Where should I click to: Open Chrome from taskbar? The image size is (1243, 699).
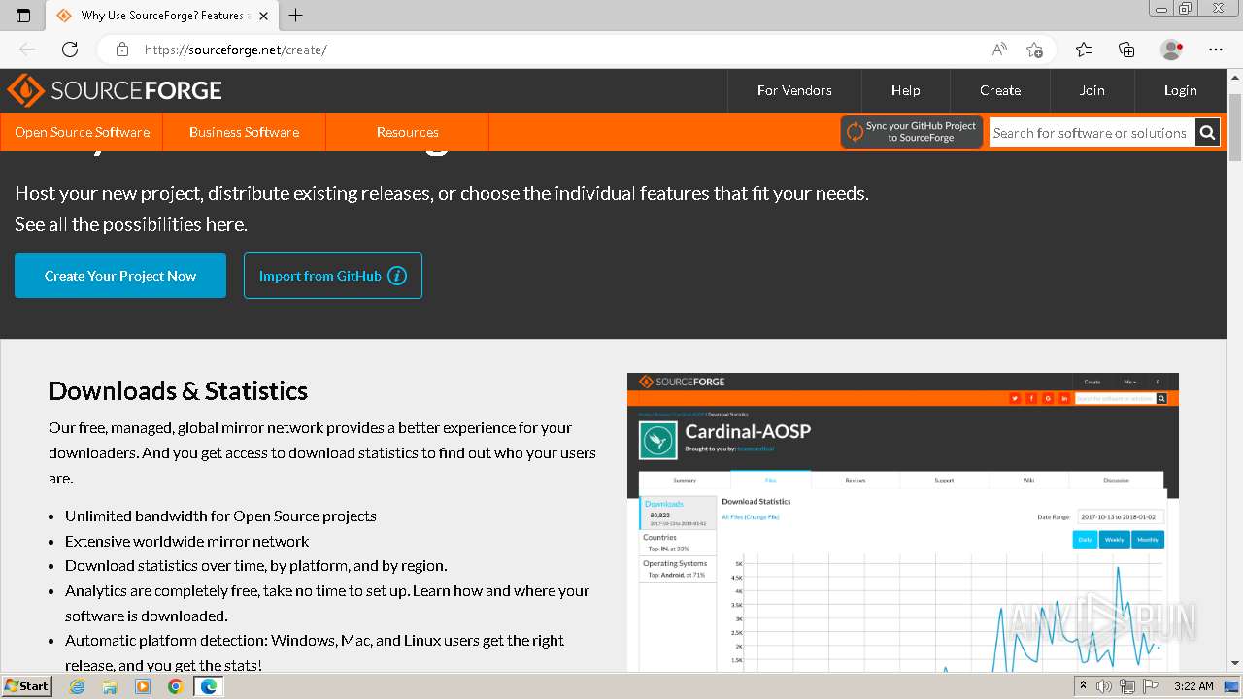coord(175,686)
